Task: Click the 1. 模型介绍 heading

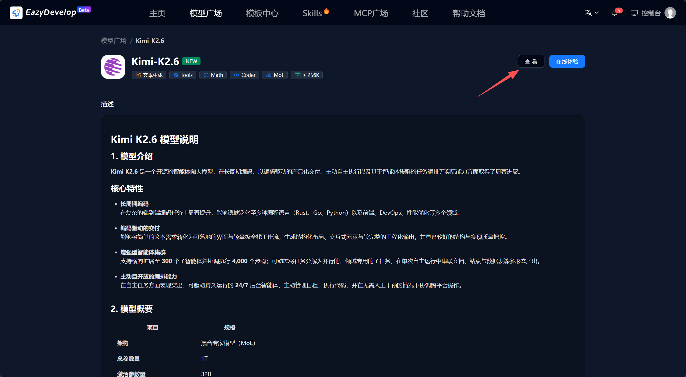Action: tap(132, 156)
